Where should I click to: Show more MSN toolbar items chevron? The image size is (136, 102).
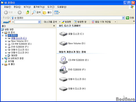coord(134,21)
